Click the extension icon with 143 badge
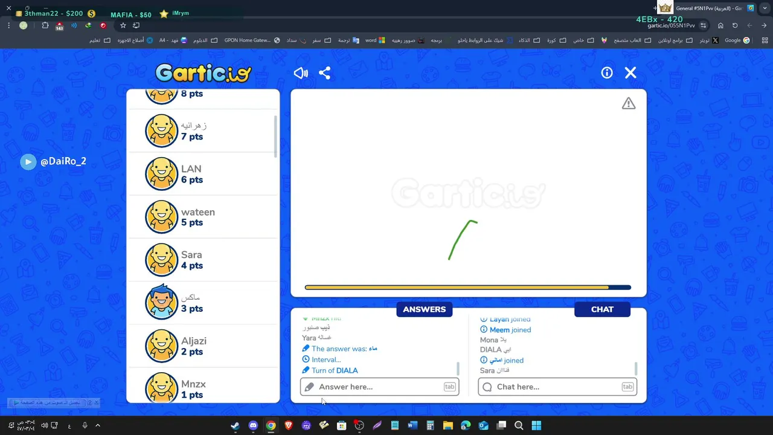This screenshot has width=773, height=435. click(59, 25)
